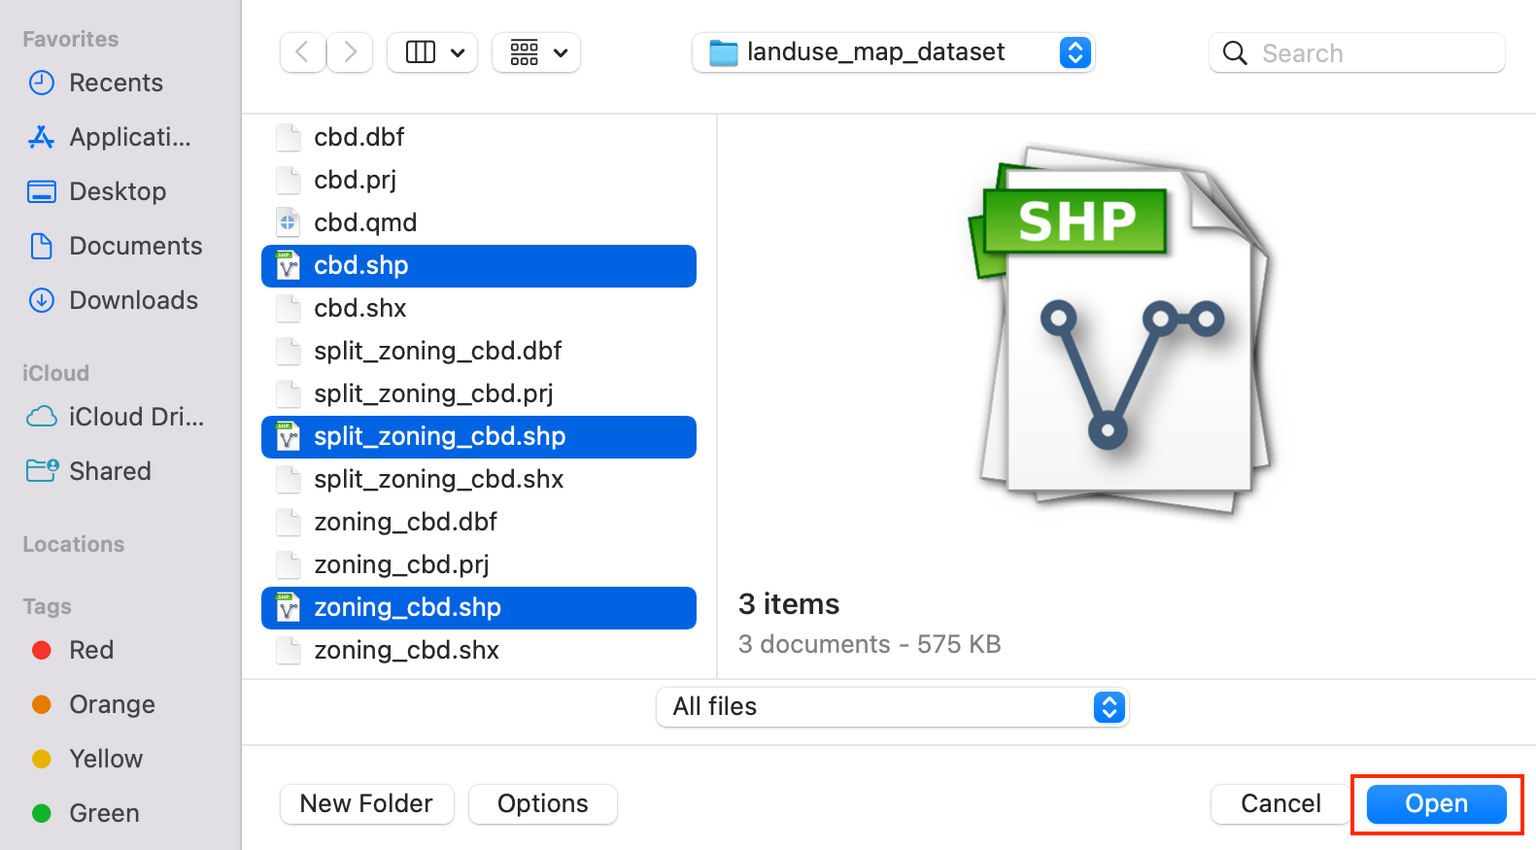Click the cbd.shp file icon
This screenshot has width=1536, height=850.
[288, 266]
